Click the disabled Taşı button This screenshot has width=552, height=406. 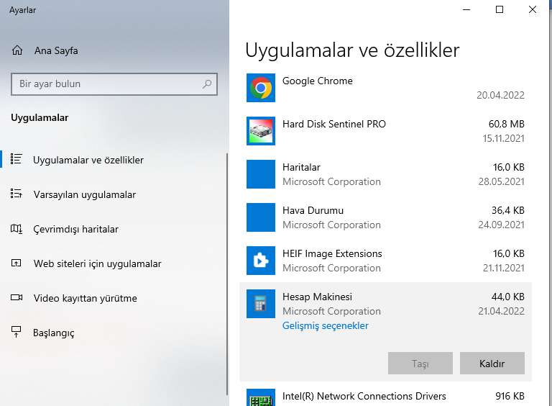(x=420, y=363)
